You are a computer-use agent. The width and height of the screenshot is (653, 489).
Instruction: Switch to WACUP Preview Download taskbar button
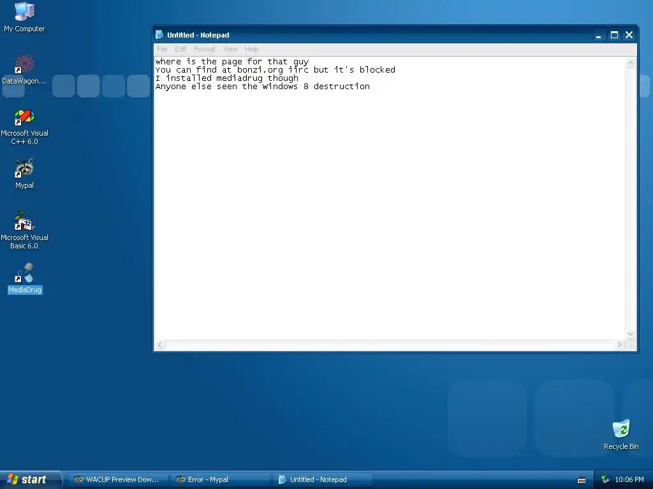119,479
